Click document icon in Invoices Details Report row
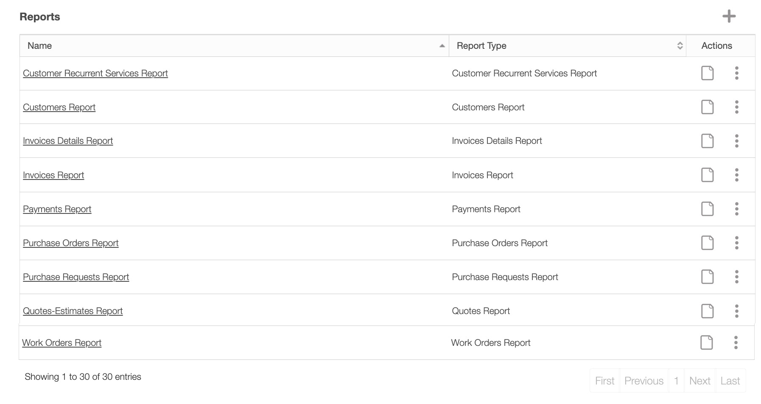The image size is (761, 404). tap(707, 141)
